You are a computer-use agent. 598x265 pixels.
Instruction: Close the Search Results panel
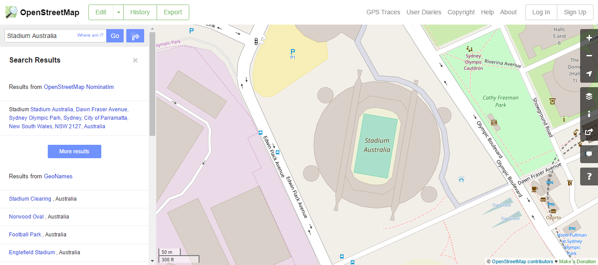coord(135,60)
